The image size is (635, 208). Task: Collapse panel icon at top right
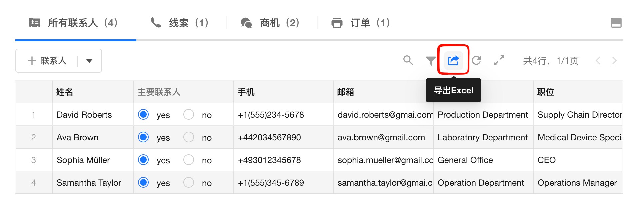coord(616,23)
